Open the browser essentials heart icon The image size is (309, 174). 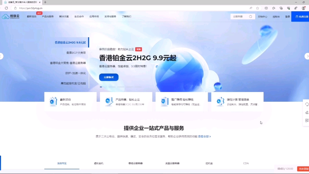pyautogui.click(x=288, y=8)
